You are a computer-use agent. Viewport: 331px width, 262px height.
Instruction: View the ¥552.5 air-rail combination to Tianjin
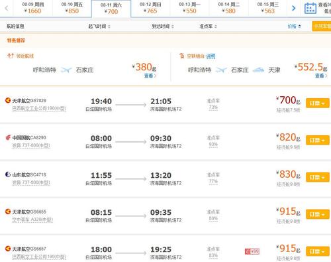(321, 76)
